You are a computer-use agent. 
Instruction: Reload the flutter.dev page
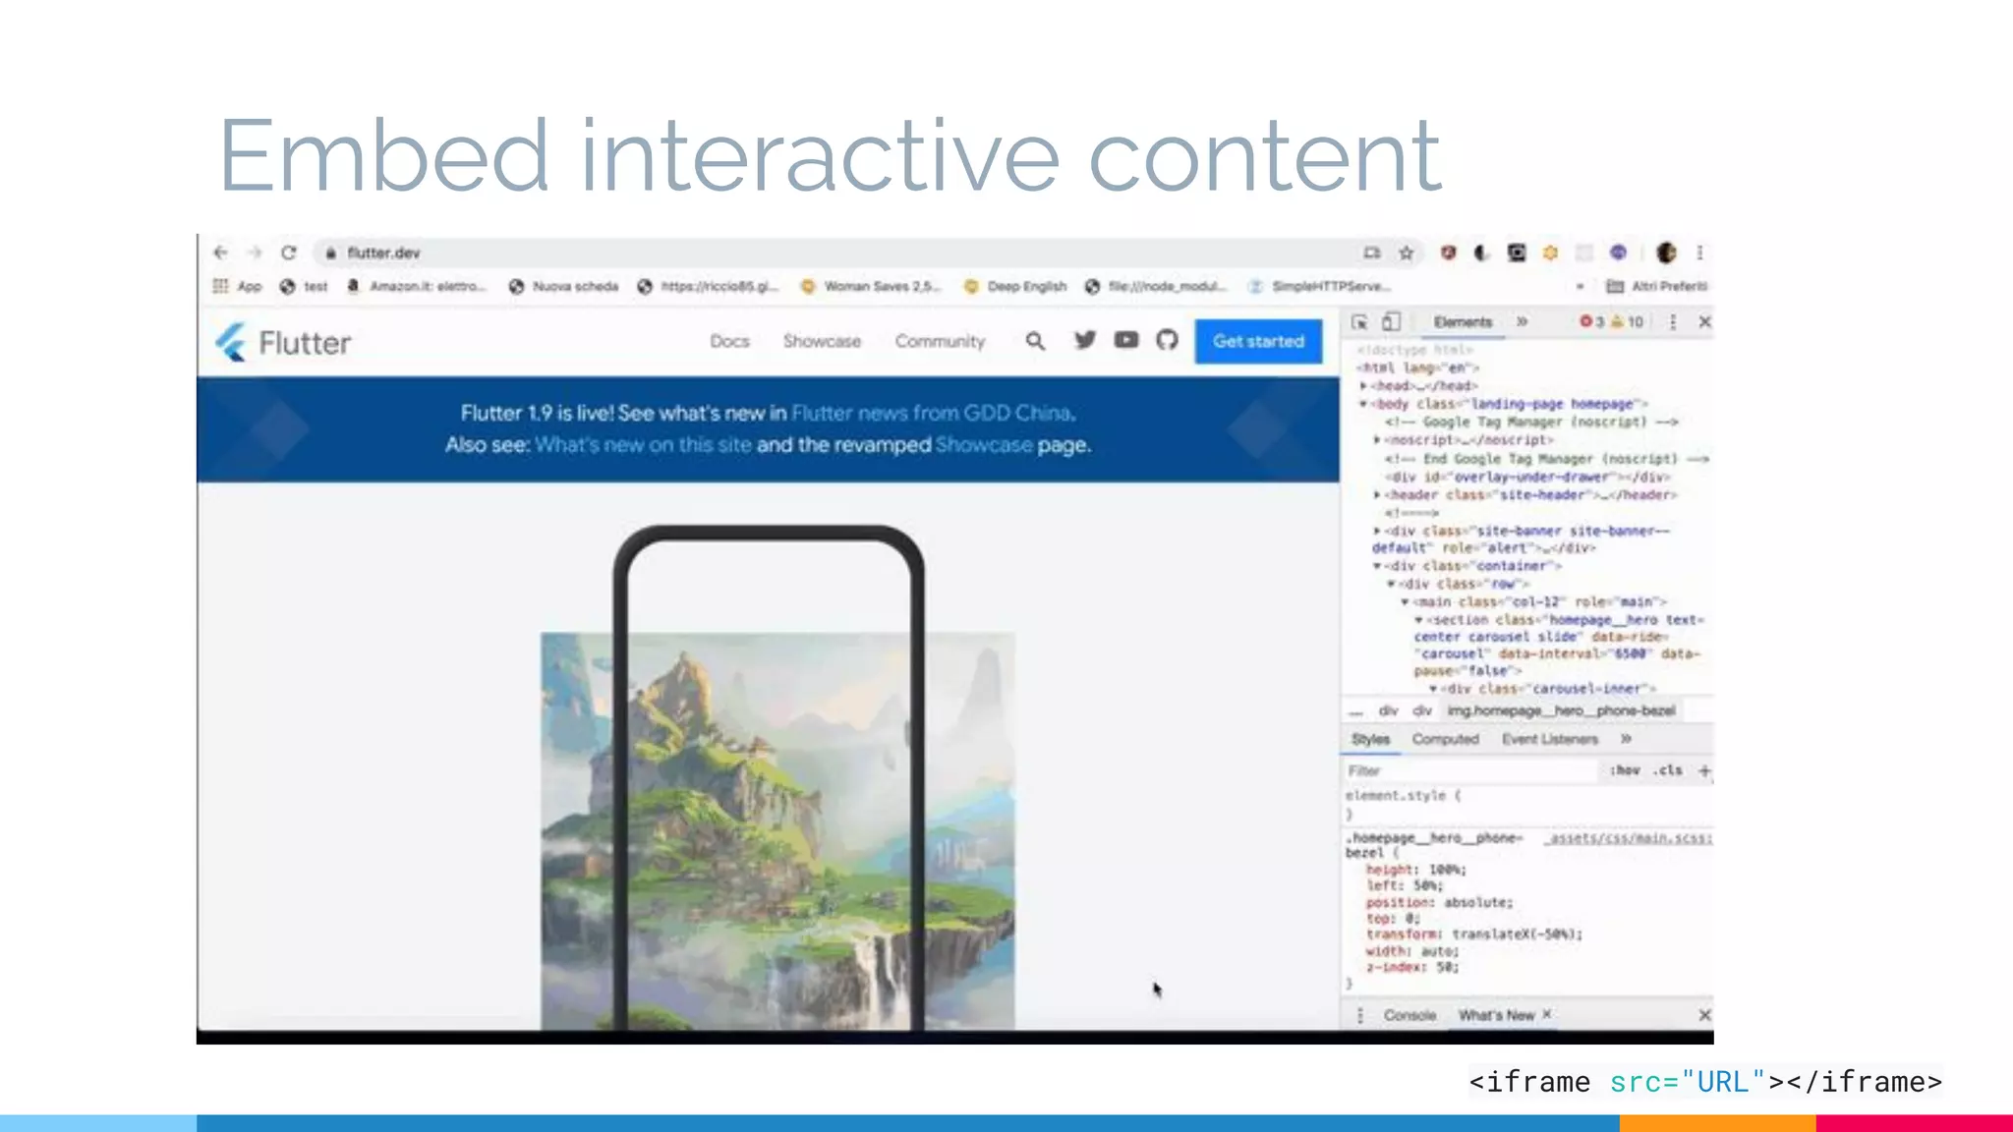[x=288, y=253]
